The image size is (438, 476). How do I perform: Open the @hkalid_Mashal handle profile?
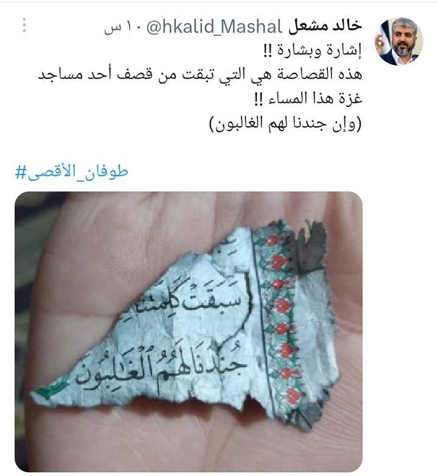[215, 27]
